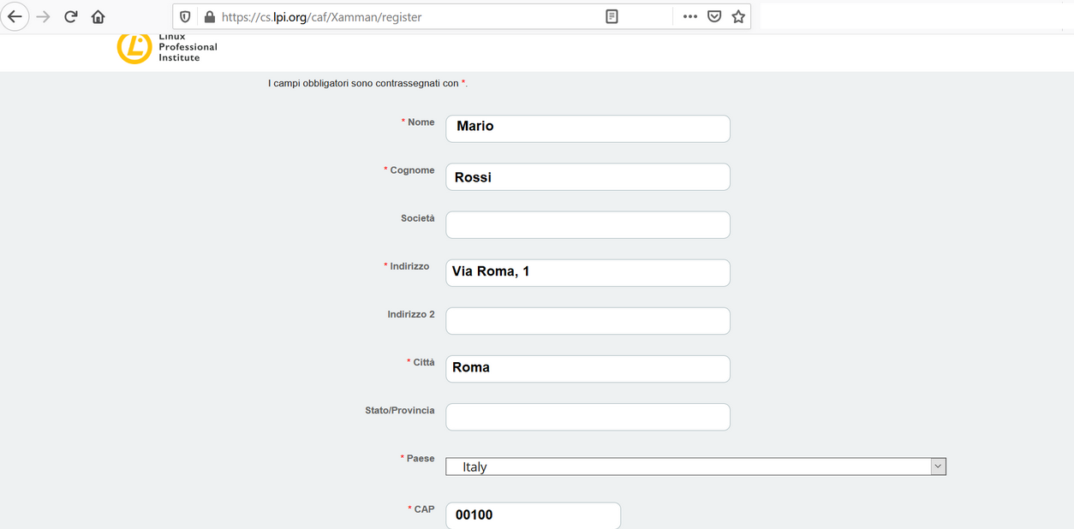Click the Città field containing Roma

(x=588, y=368)
